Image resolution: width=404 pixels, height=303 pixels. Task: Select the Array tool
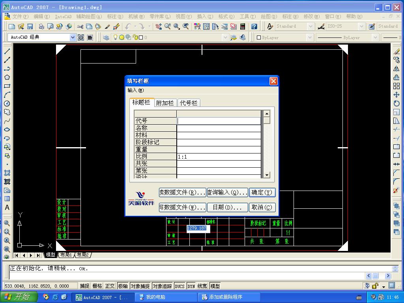397,86
